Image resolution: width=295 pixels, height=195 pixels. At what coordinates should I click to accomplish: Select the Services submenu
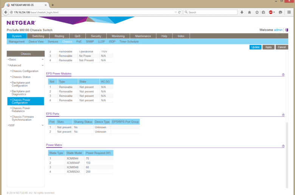click(53, 42)
